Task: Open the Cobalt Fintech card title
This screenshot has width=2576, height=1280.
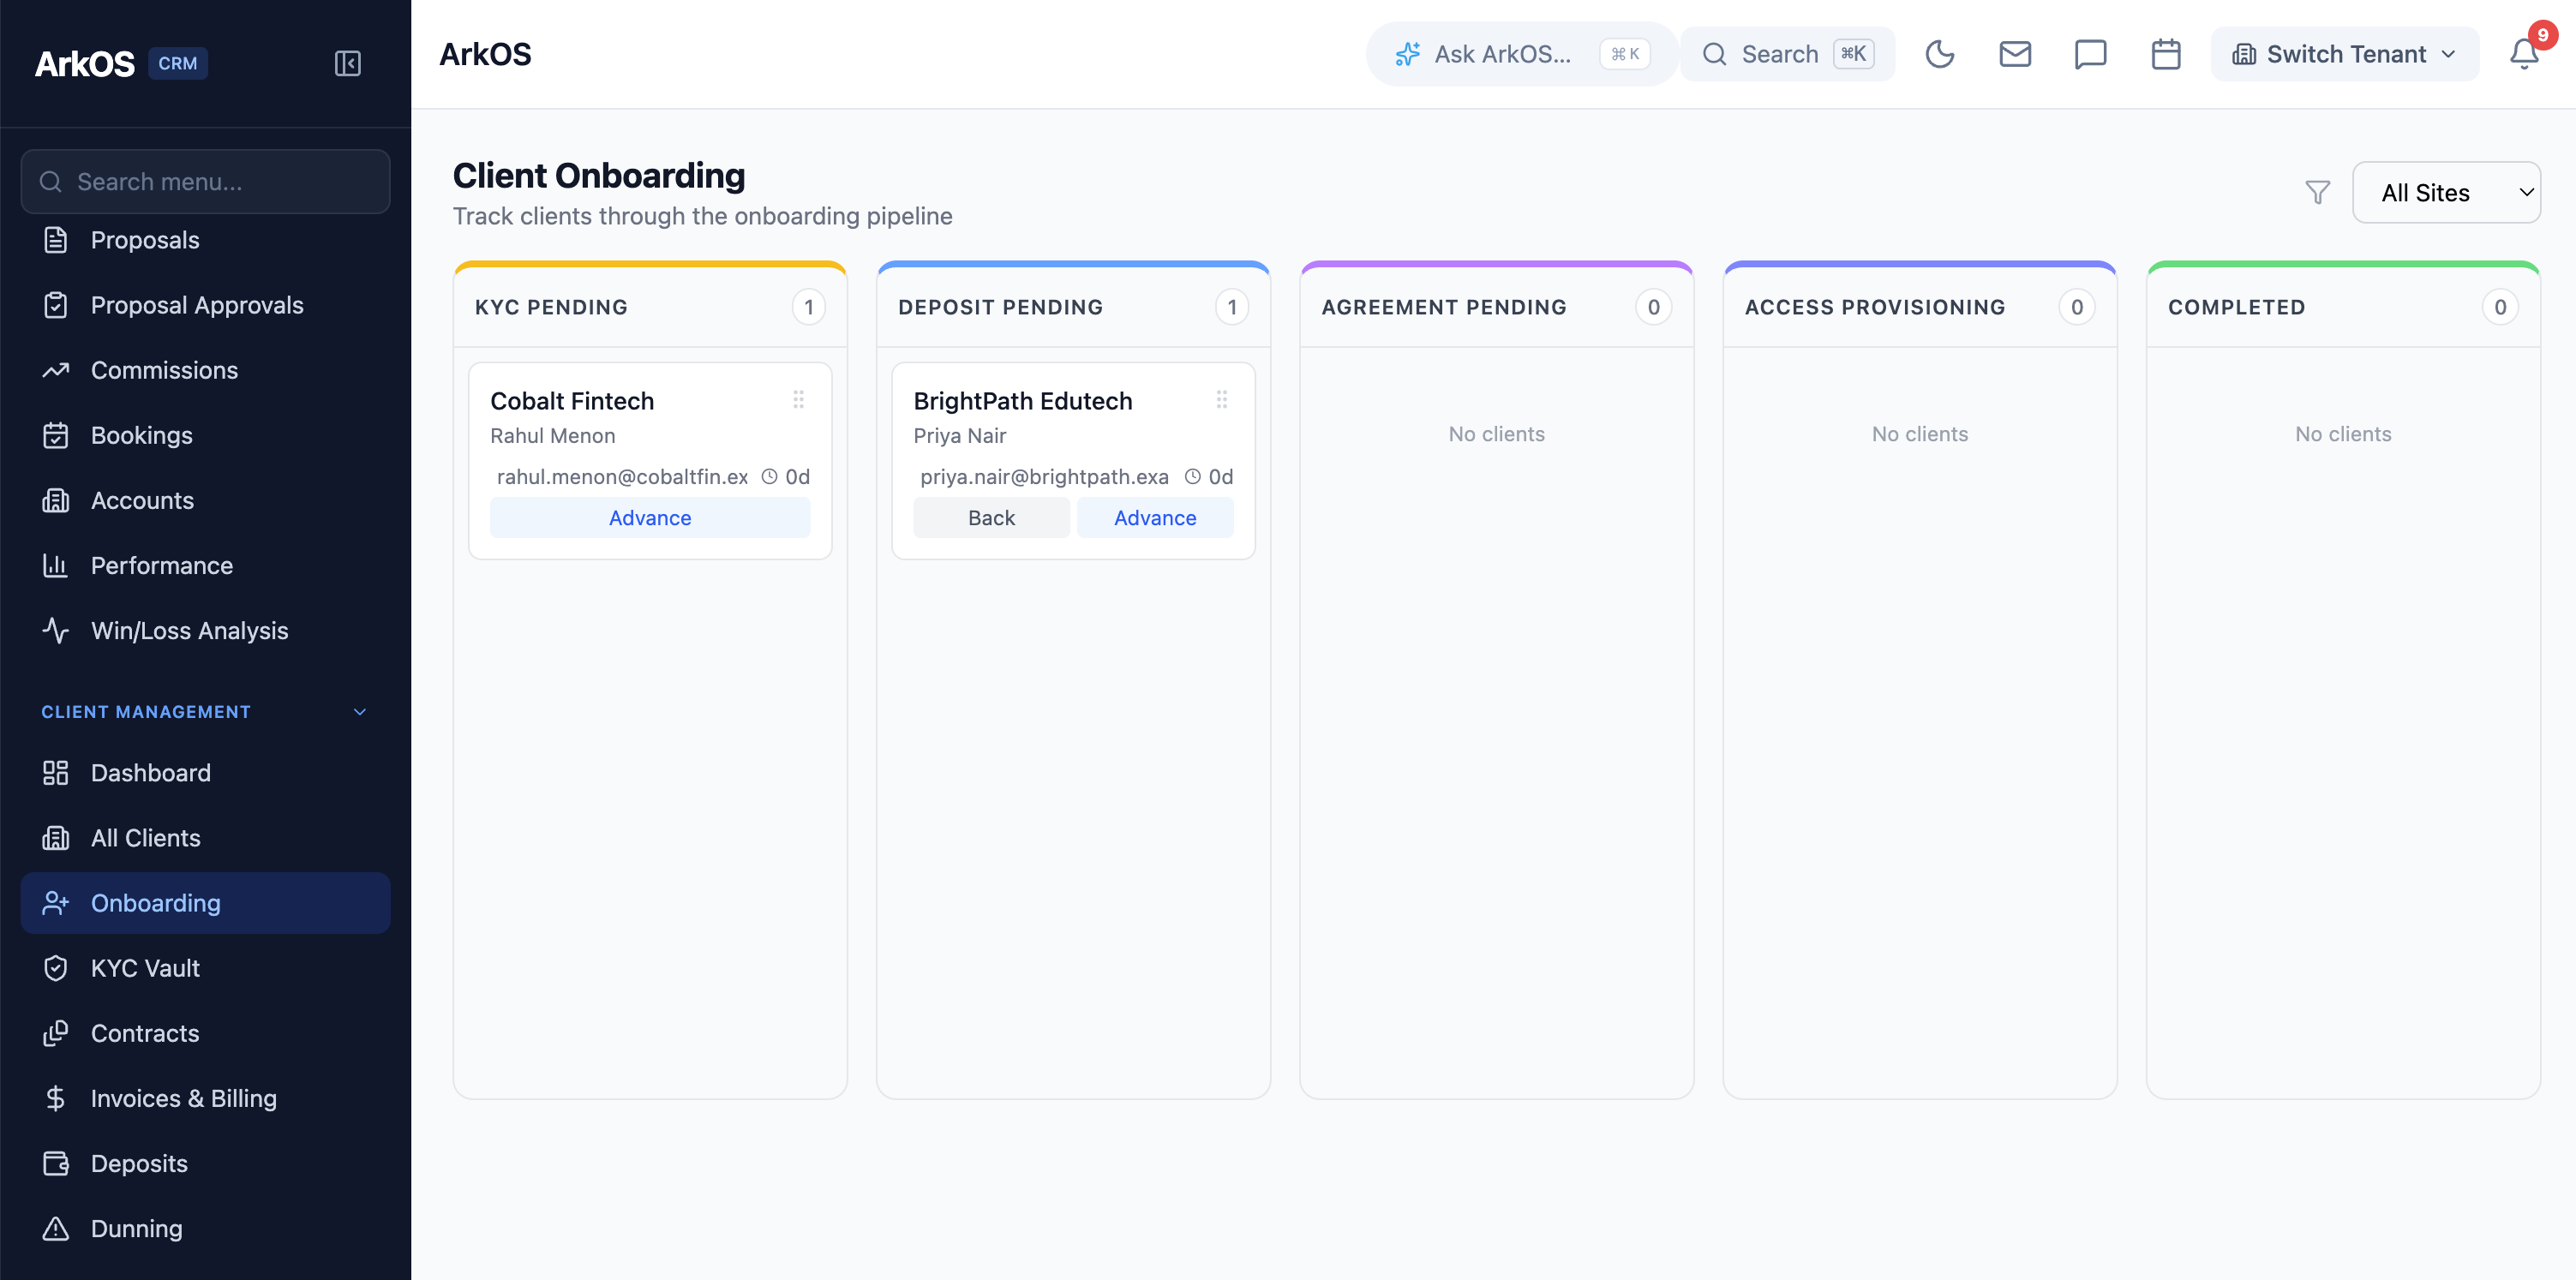Action: pos(572,401)
